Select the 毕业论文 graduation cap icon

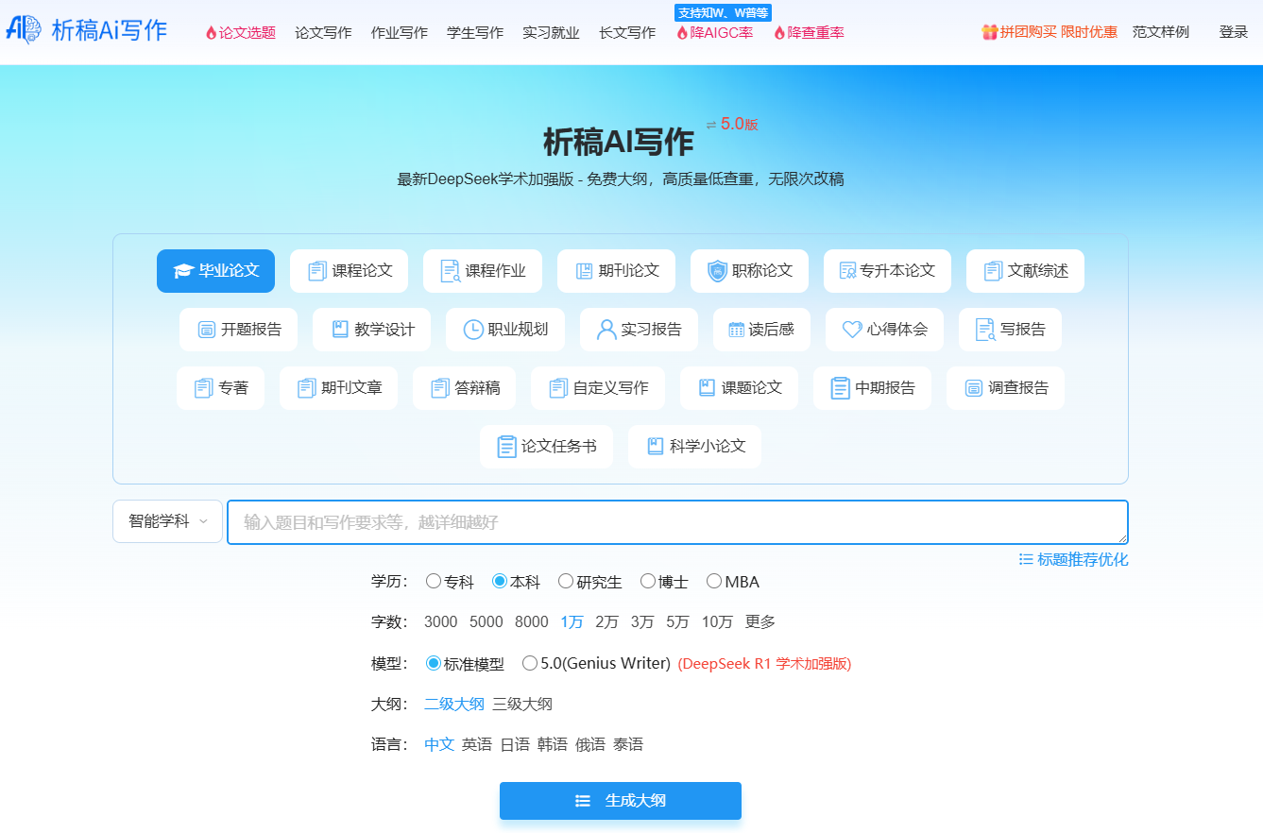pyautogui.click(x=183, y=271)
